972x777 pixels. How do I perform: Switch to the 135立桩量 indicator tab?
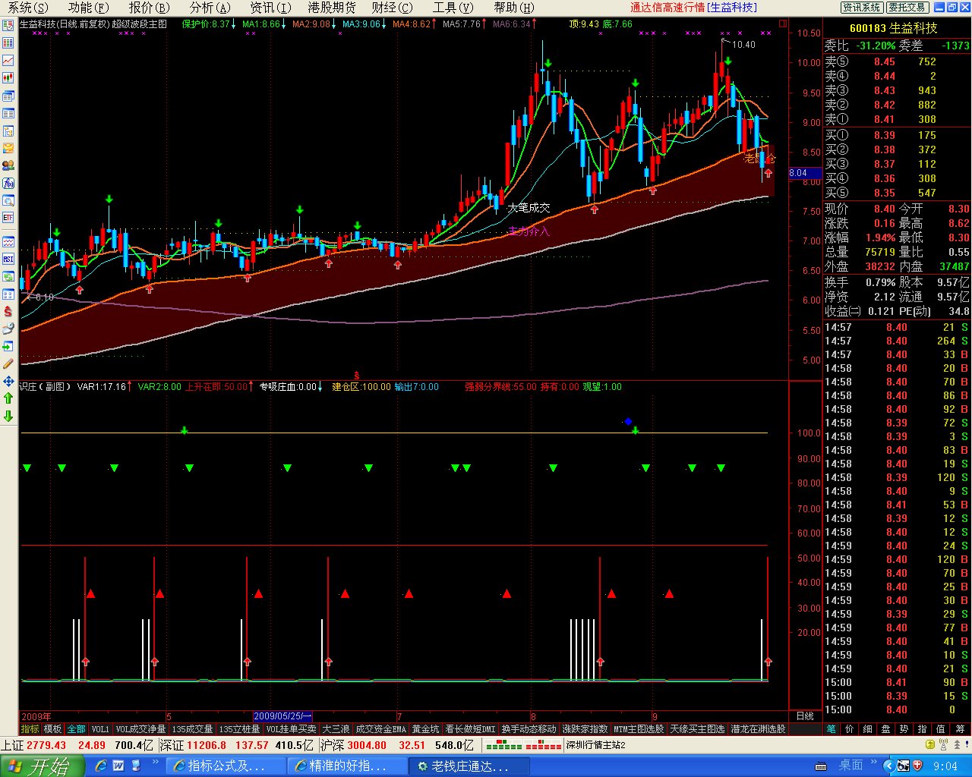(x=240, y=728)
